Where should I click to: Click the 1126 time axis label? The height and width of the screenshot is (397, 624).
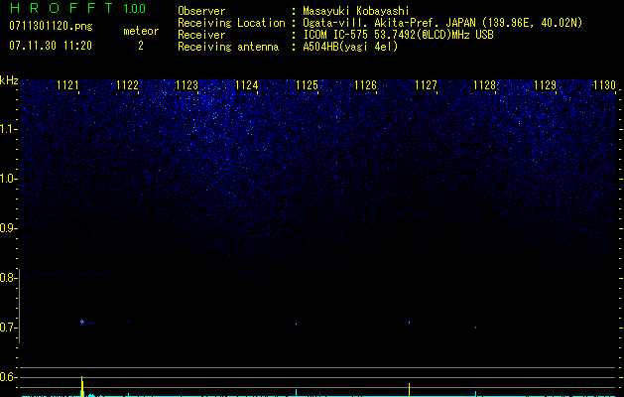365,85
